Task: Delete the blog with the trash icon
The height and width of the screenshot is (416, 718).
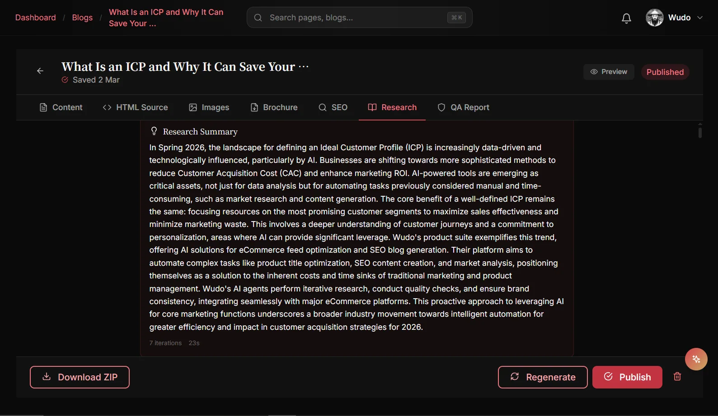Action: tap(677, 376)
